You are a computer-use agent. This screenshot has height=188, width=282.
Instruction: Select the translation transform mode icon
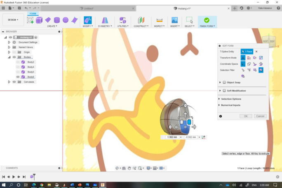click(249, 58)
